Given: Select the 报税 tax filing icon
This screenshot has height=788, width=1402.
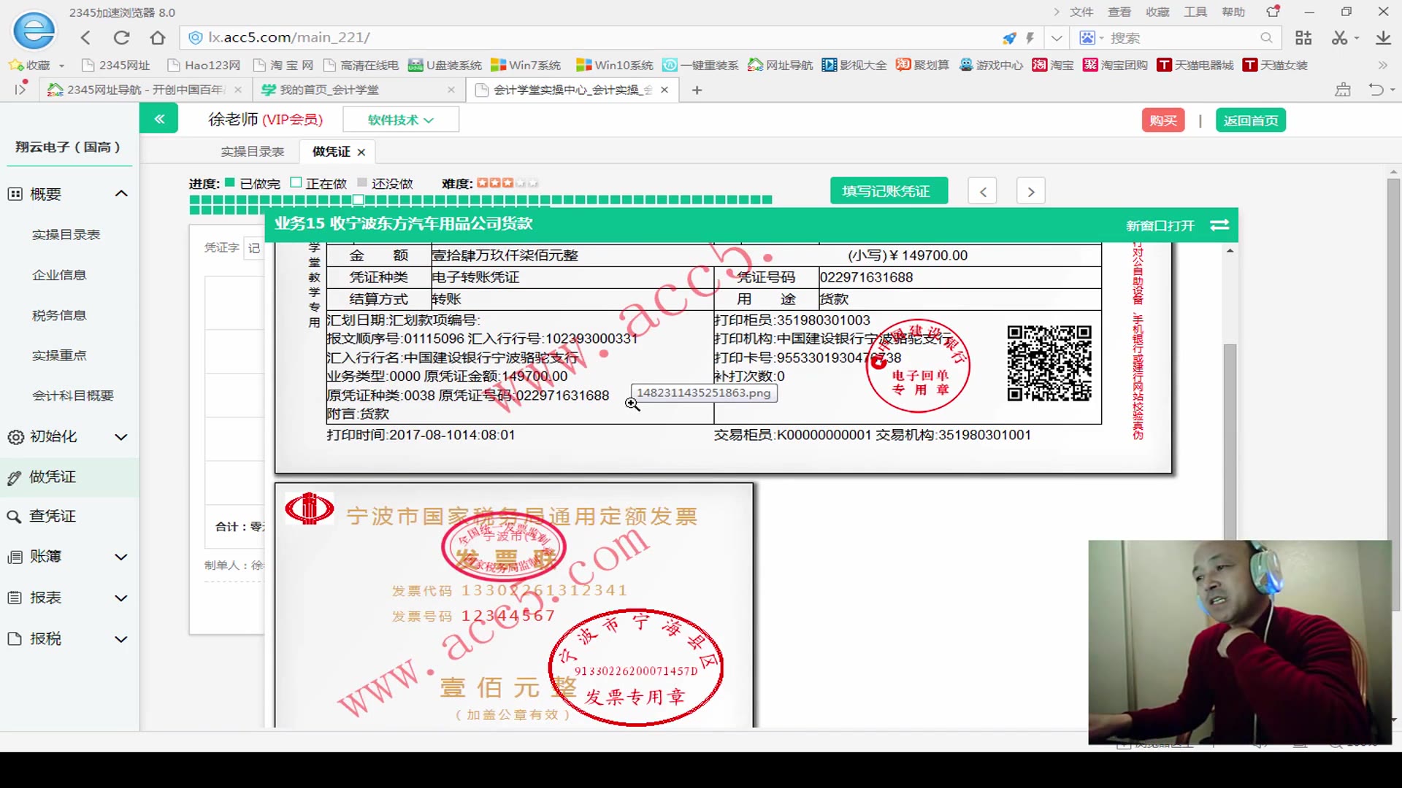Looking at the screenshot, I should 15,638.
